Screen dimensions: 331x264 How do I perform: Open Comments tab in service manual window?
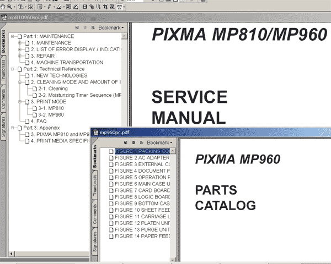tap(3, 99)
